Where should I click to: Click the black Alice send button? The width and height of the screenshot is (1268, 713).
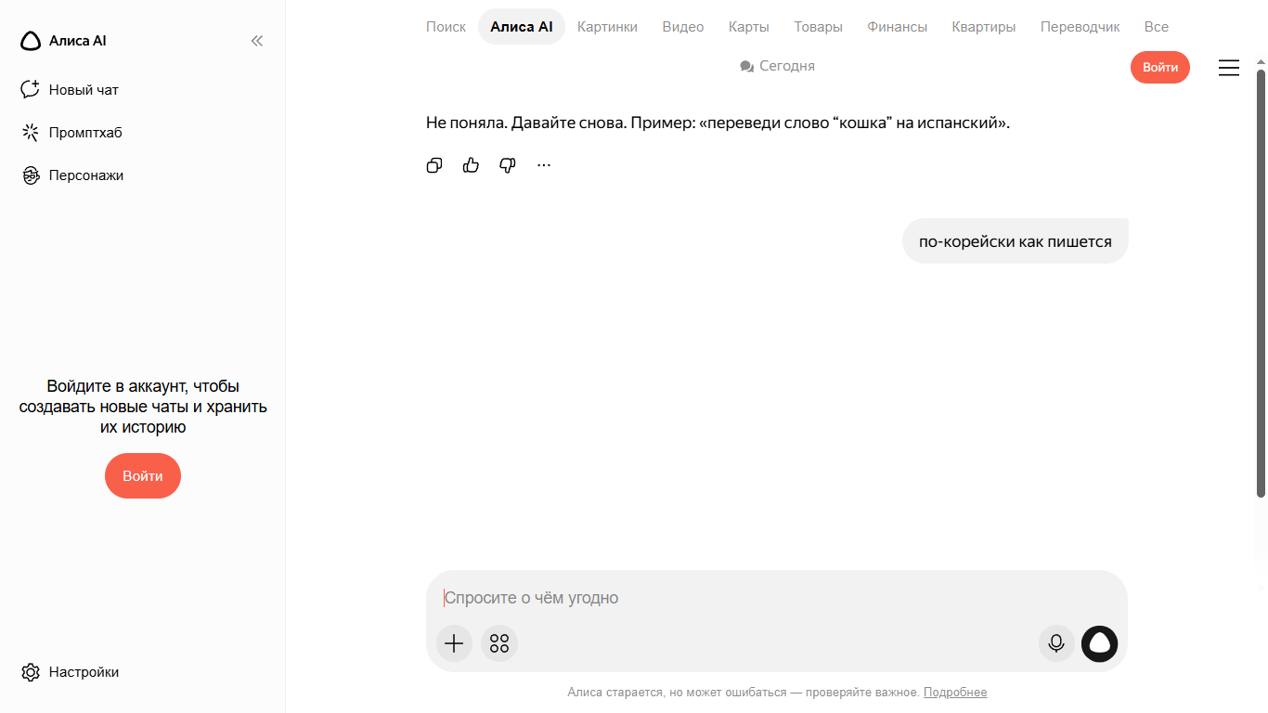point(1100,643)
